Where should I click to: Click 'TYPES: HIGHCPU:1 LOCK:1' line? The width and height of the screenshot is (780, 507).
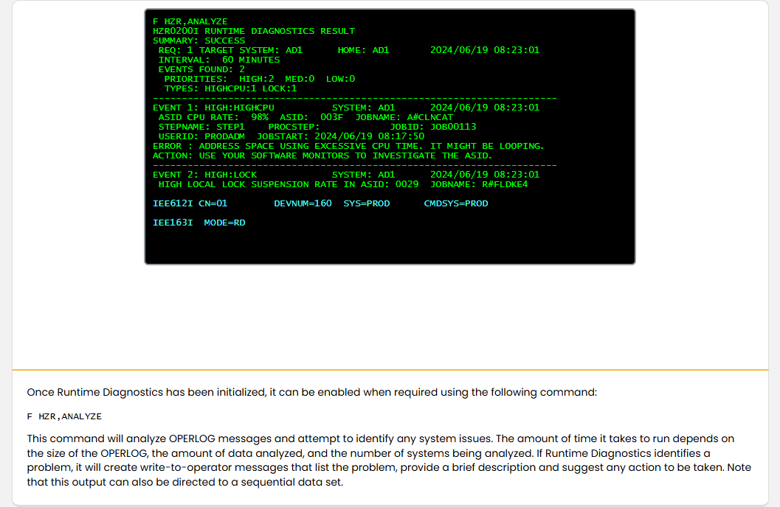pyautogui.click(x=230, y=88)
